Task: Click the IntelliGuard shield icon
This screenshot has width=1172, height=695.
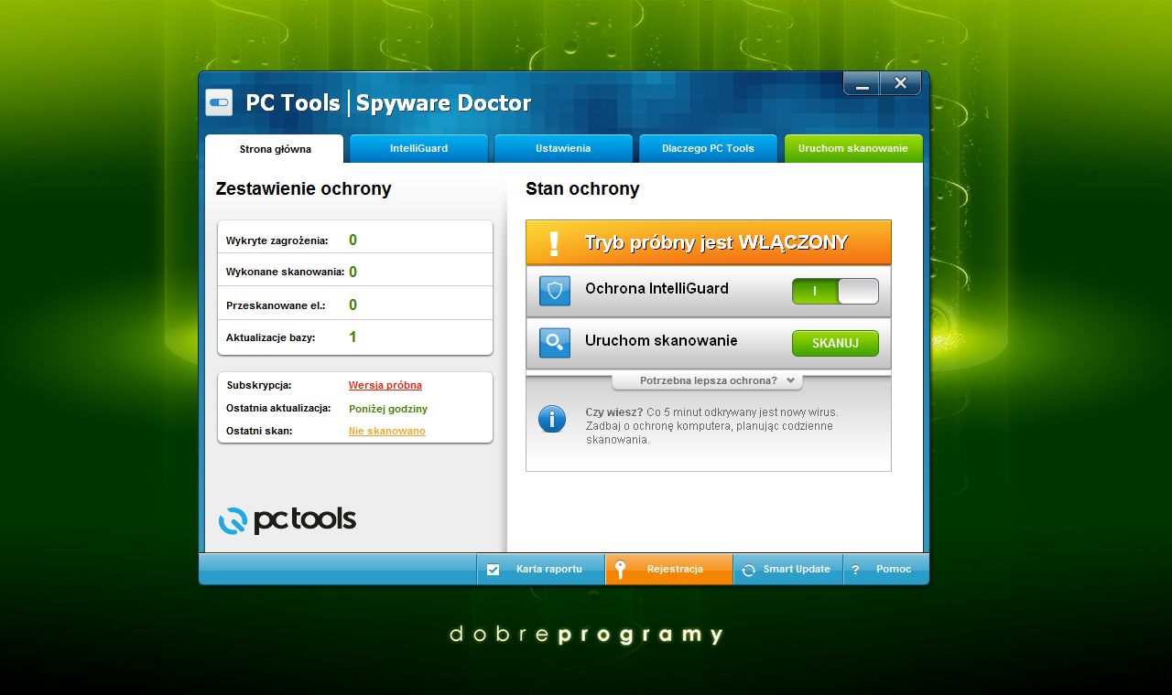Action: click(555, 291)
